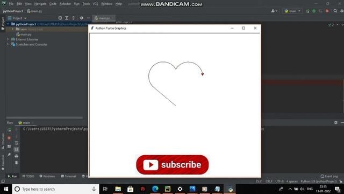Select the main tab in Run panel
Image resolution: width=344 pixels, height=194 pixels.
point(26,123)
